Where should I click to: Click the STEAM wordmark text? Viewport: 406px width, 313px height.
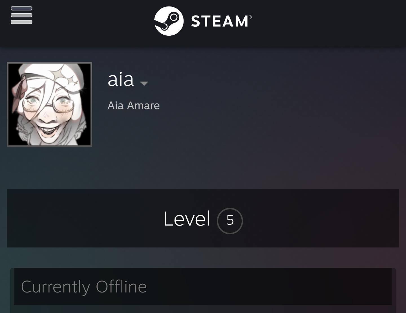pos(220,21)
